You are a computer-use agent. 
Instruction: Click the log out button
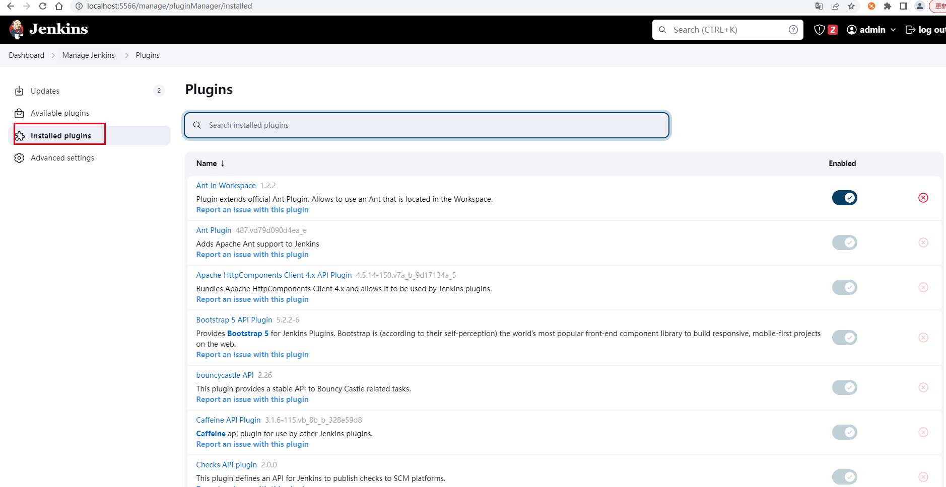click(926, 30)
